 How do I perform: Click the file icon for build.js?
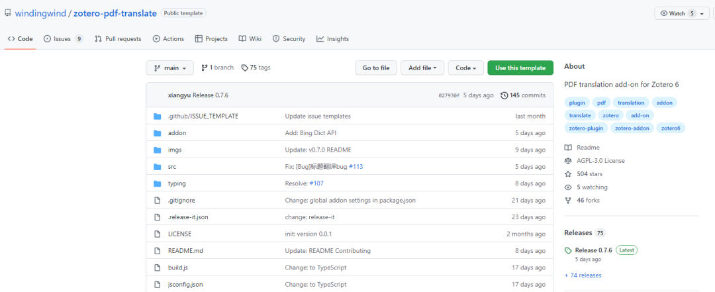click(x=158, y=268)
